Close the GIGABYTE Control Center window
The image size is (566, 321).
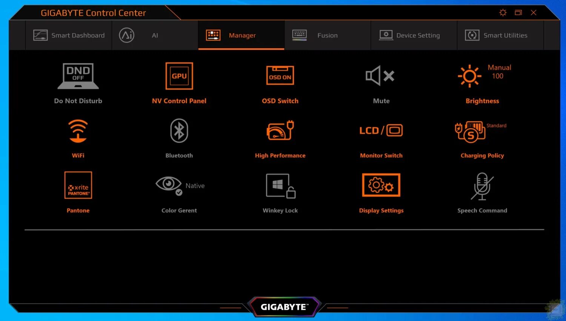(534, 12)
